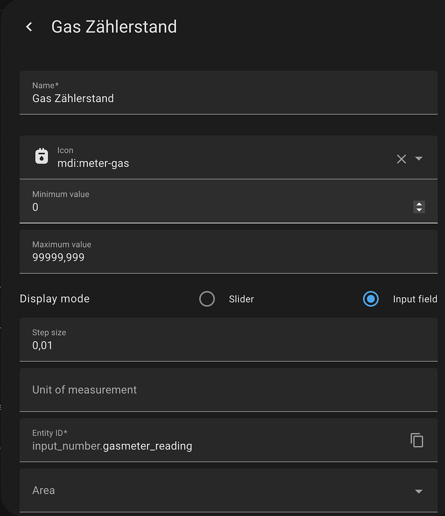Click the back arrow next to Gas Zählerstand
Image resolution: width=445 pixels, height=516 pixels.
click(x=29, y=26)
